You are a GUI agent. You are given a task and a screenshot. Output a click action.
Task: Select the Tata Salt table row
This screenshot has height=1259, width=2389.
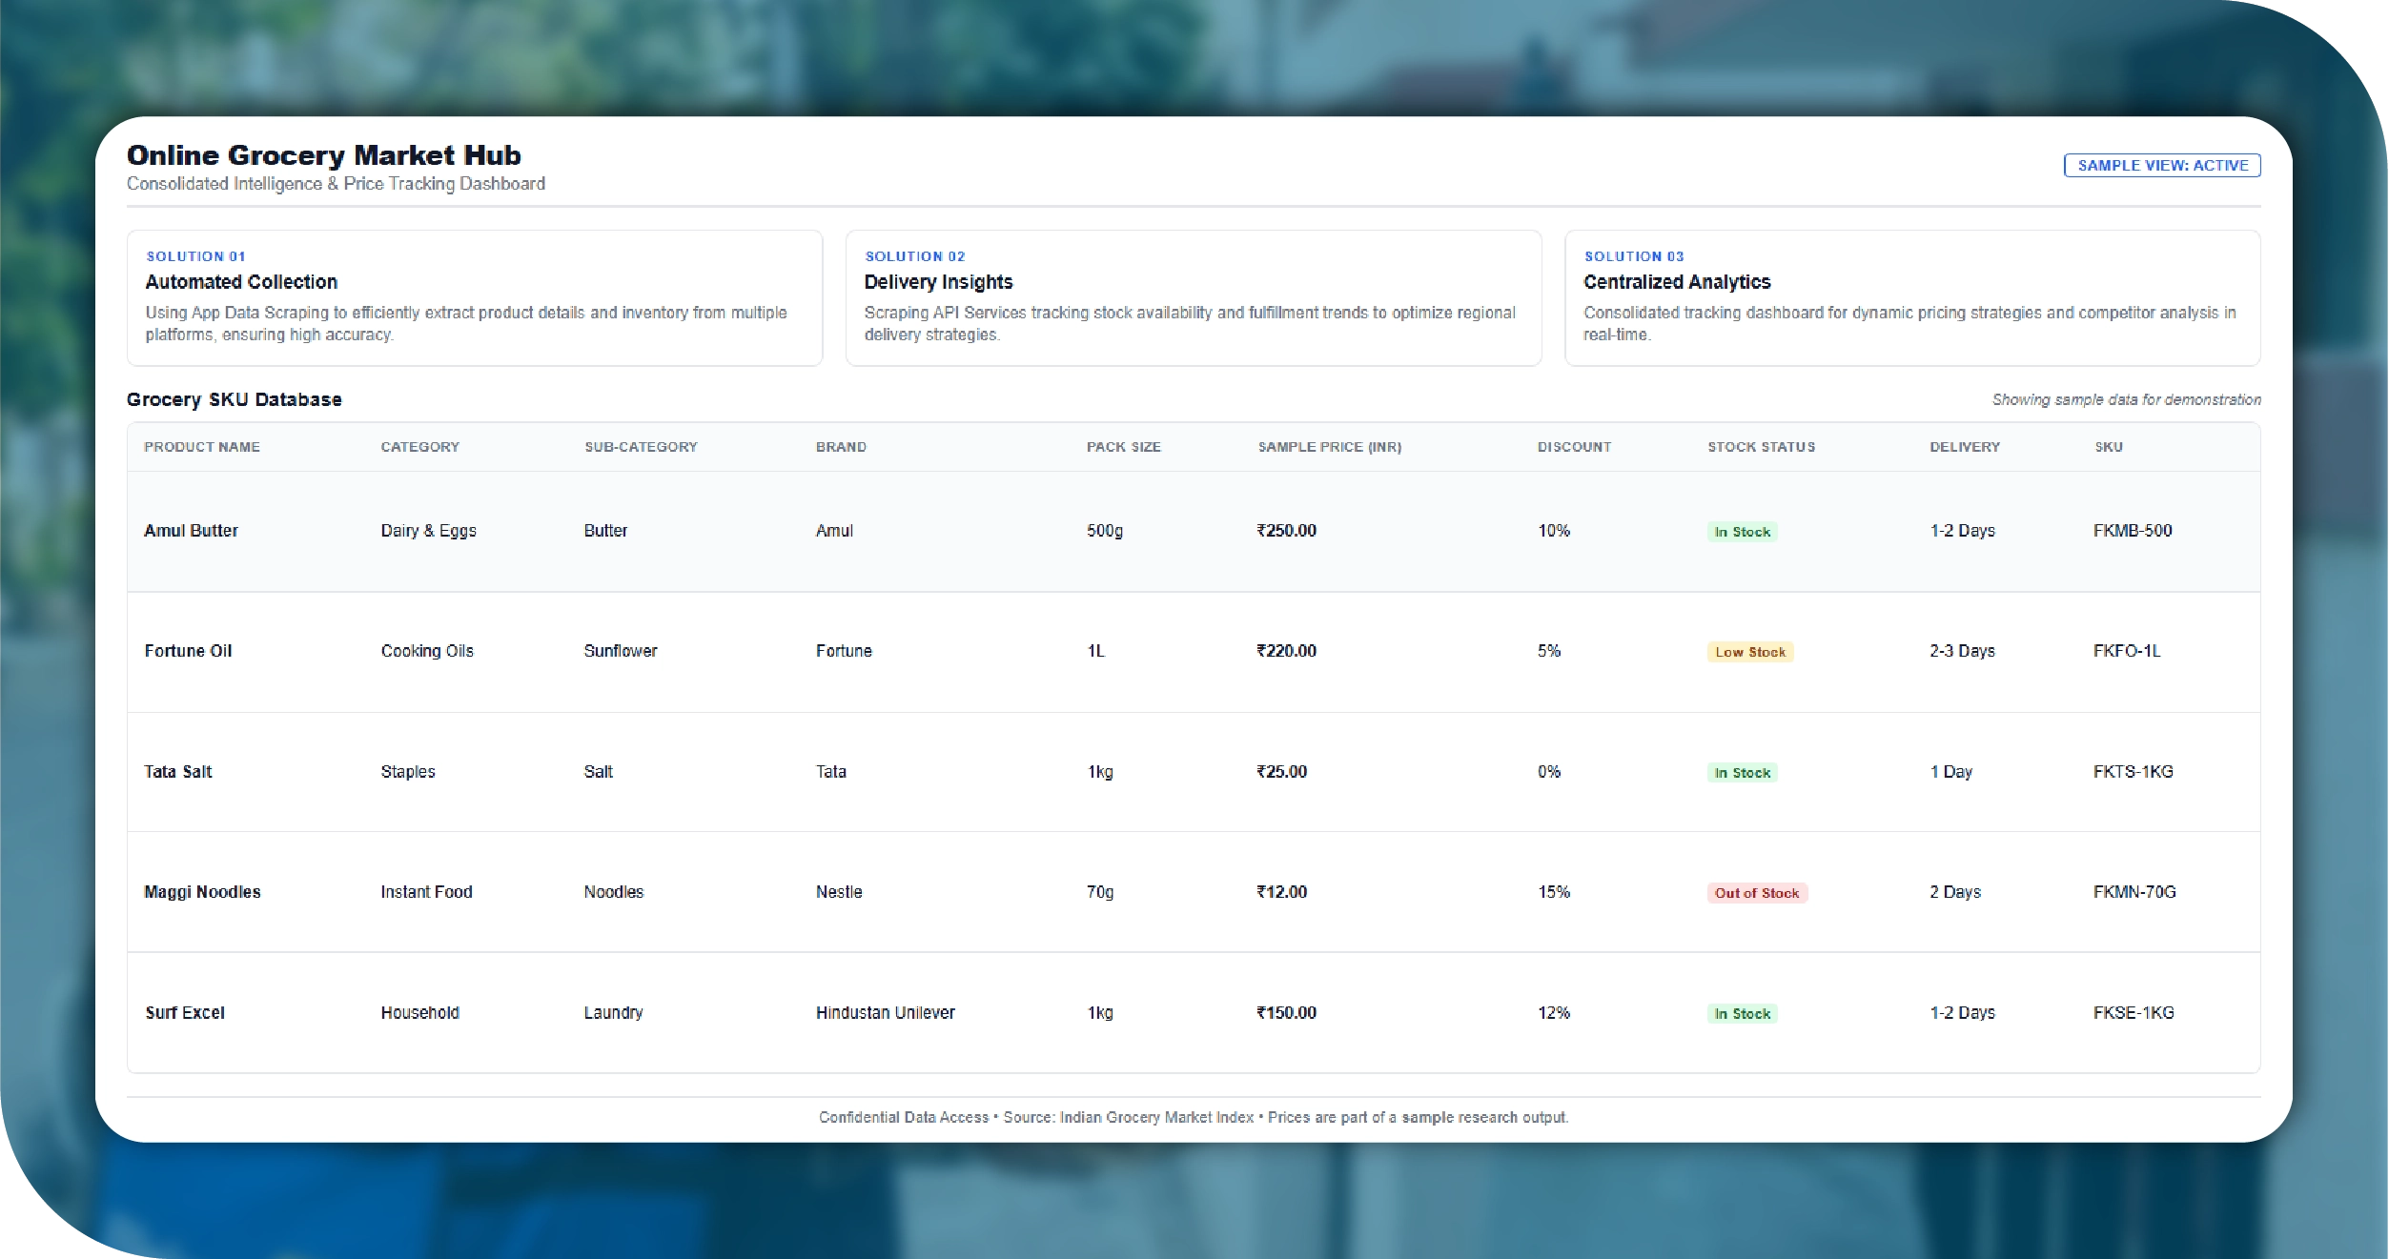tap(1192, 771)
